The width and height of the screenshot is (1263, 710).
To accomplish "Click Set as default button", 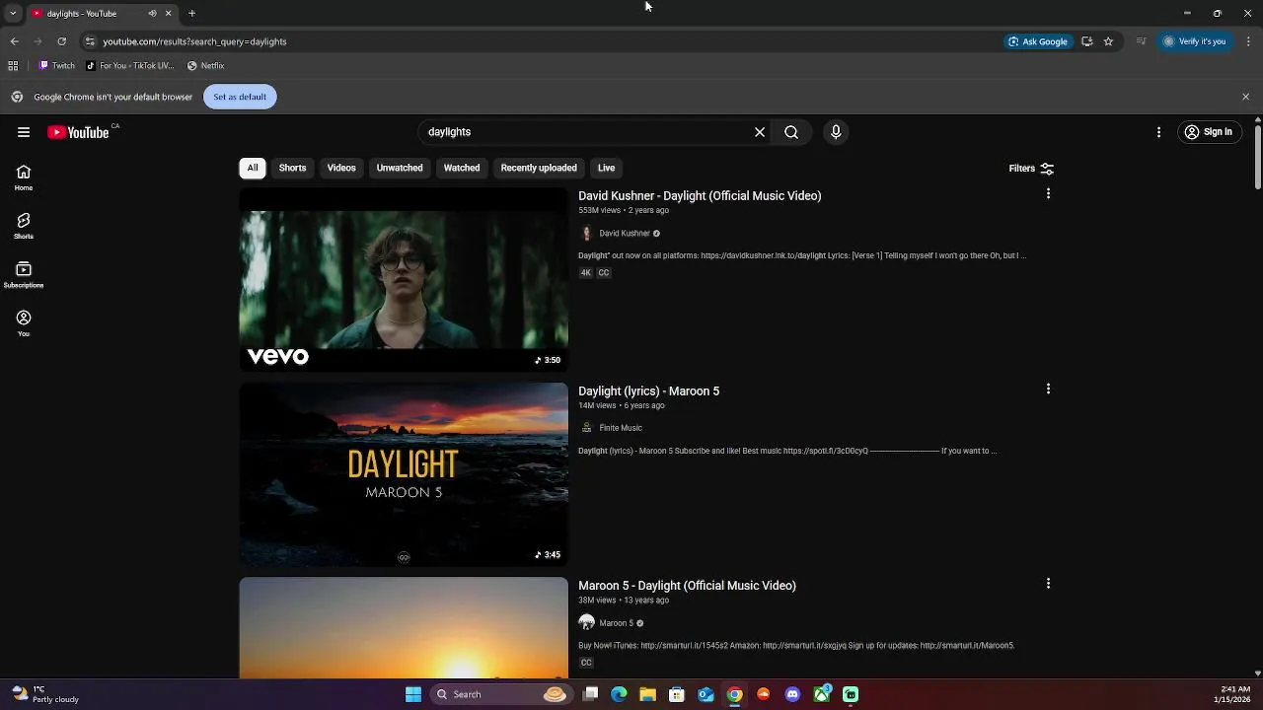I will point(240,97).
